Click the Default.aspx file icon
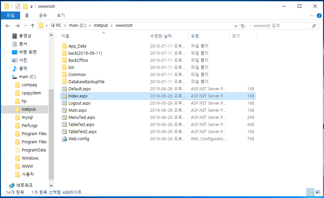The width and height of the screenshot is (324, 198). (64, 89)
